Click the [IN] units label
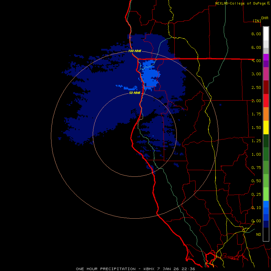This screenshot has height=271, width=271. click(x=257, y=21)
